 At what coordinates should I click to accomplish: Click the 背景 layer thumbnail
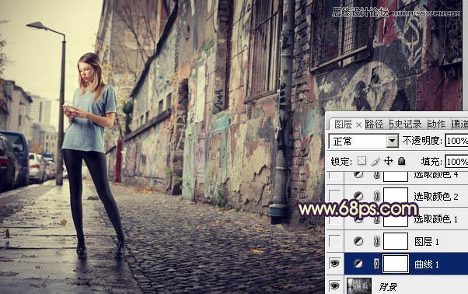[x=359, y=285]
